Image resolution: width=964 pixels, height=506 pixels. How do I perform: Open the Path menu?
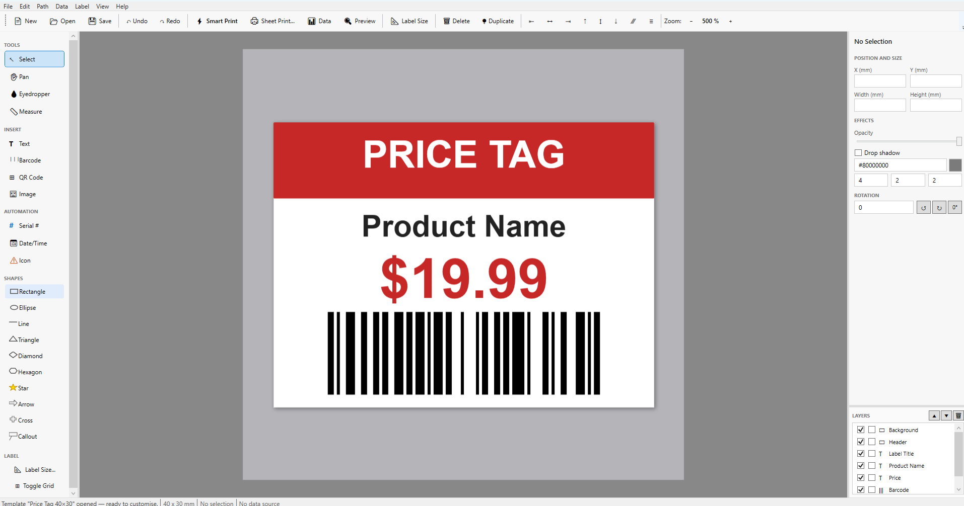(x=43, y=6)
